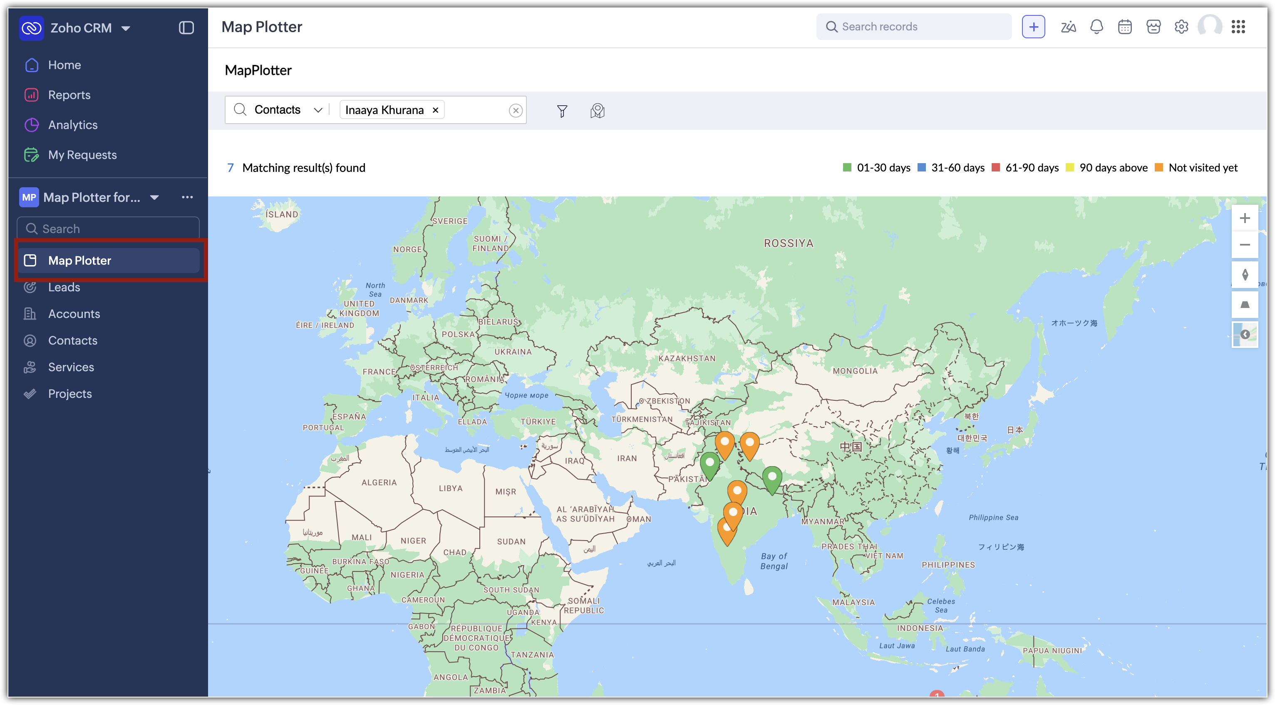Click the red 61-90 days legend swatch
1275x705 pixels.
[995, 167]
